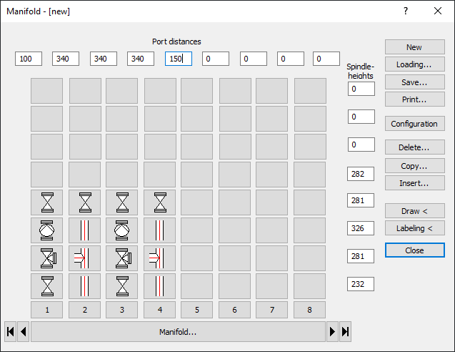The image size is (455, 352).
Task: Pick the straight pipe below the tee in column 2
Action: tap(85, 286)
